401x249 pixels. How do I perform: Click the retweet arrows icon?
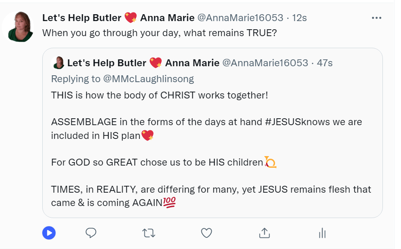(x=148, y=233)
